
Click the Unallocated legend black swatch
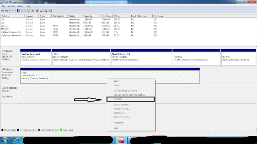[x=2, y=130]
